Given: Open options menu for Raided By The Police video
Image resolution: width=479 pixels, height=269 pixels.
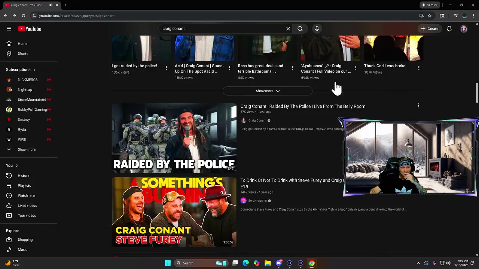Looking at the screenshot, I should pos(418,106).
